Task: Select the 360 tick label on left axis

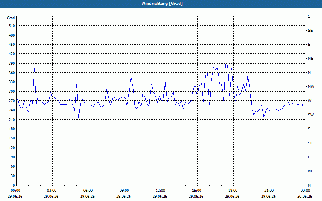Action: pos(12,73)
